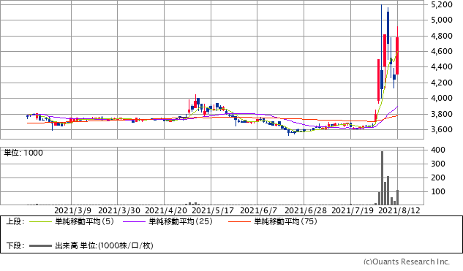
Task: Click the purple 25-day average legend line
Action: click(x=134, y=222)
